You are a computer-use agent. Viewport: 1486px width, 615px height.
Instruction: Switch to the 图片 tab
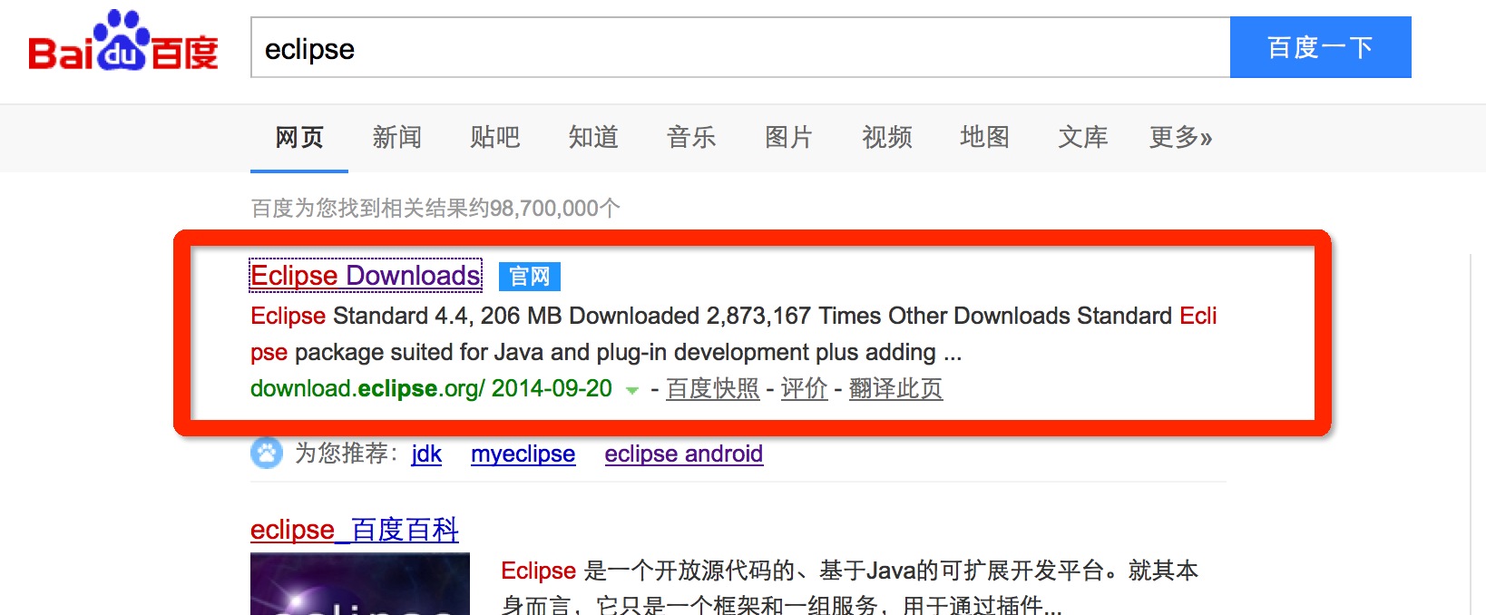click(x=788, y=138)
